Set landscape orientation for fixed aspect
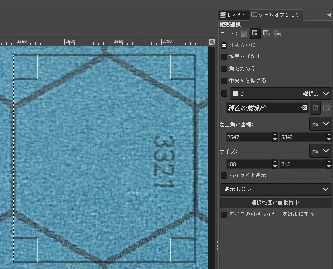This screenshot has height=269, width=333. (x=326, y=108)
